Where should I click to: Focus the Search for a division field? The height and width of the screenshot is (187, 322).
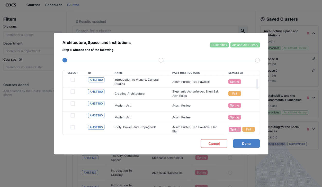(x=32, y=35)
